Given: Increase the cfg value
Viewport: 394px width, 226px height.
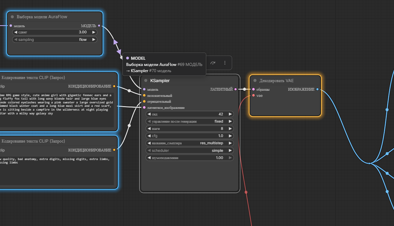Looking at the screenshot, I should [x=230, y=136].
